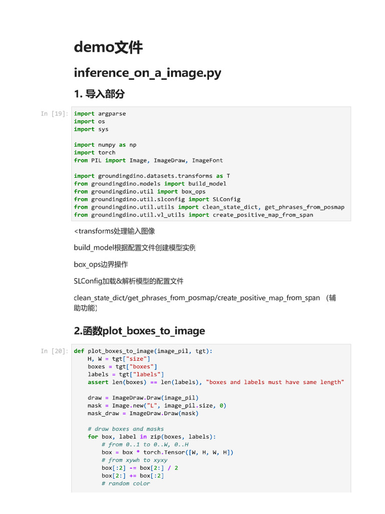Screen dimensions: 385x514
Task: Click the create_positive_map_from_span import line
Action: point(193,215)
